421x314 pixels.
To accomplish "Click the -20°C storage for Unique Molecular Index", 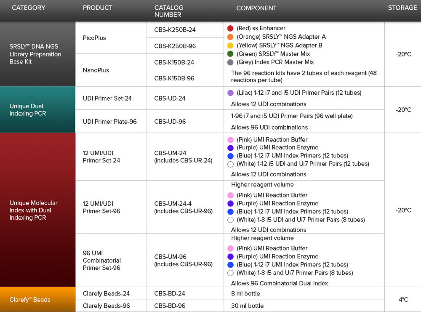I will (x=403, y=210).
